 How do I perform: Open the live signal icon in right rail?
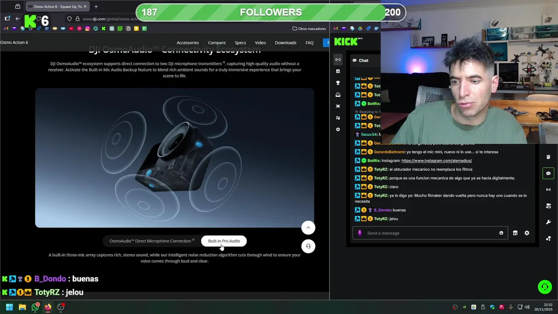coord(548,190)
